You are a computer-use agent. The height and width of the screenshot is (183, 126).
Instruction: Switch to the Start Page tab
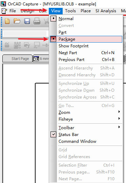(17, 59)
